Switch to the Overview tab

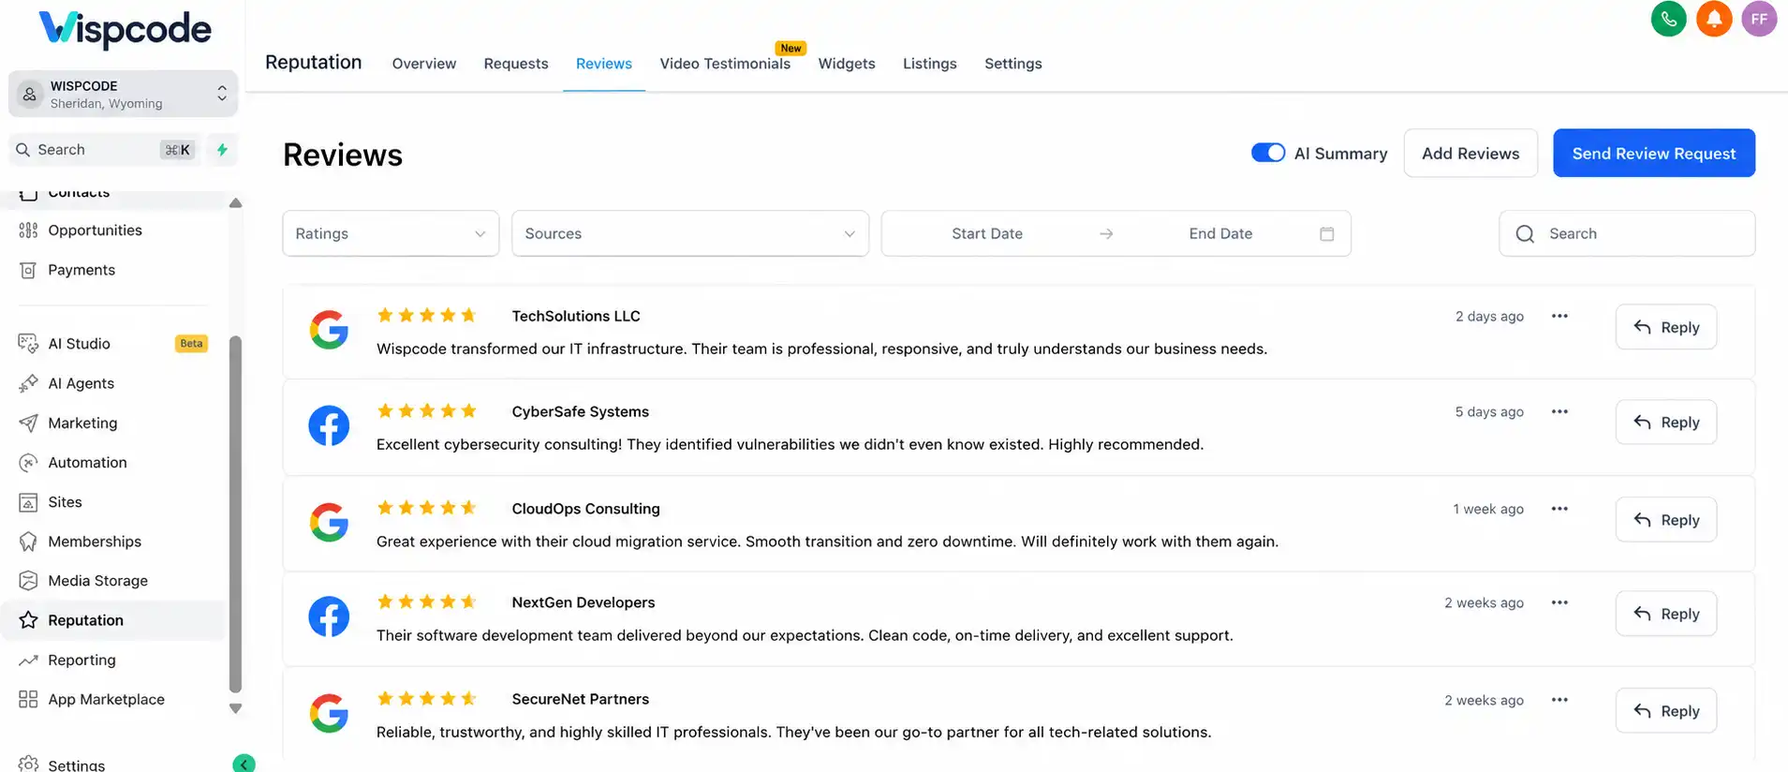click(424, 64)
